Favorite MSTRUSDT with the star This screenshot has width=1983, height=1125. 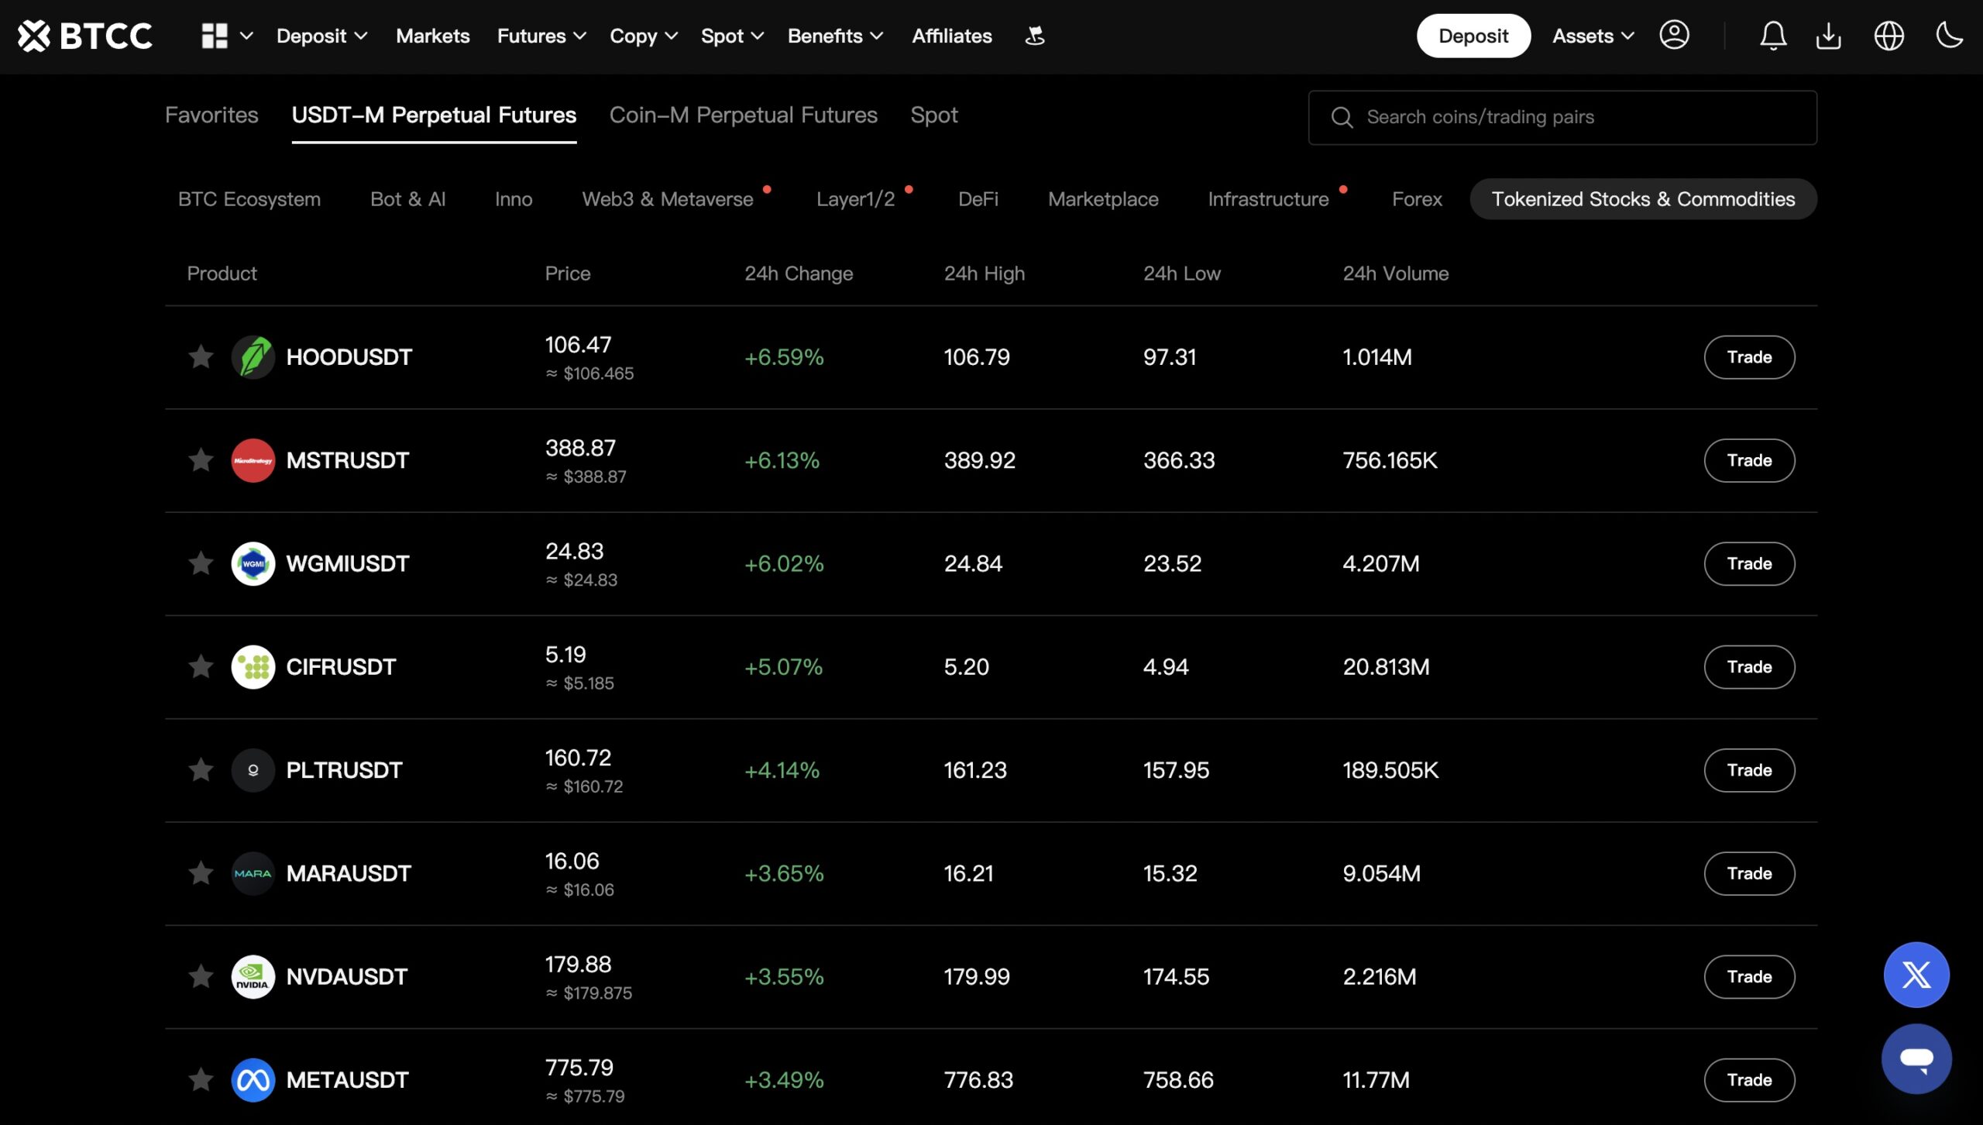(201, 459)
